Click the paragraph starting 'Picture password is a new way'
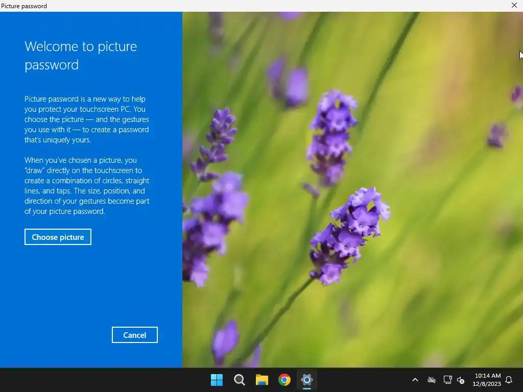The image size is (523, 392). click(87, 119)
